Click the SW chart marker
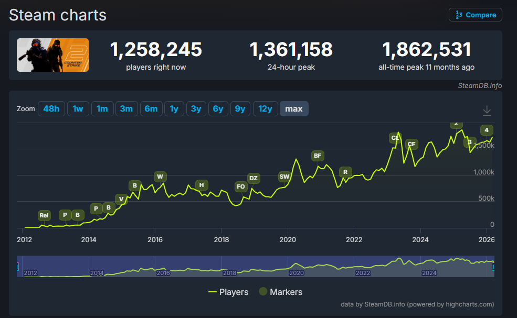The height and width of the screenshot is (318, 517). 284,177
